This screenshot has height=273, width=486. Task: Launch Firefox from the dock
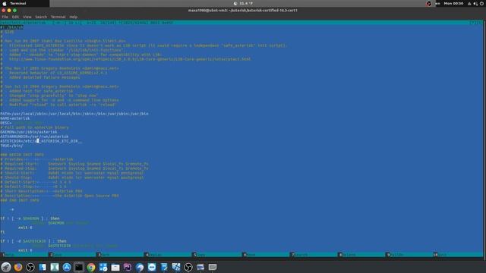point(18,267)
